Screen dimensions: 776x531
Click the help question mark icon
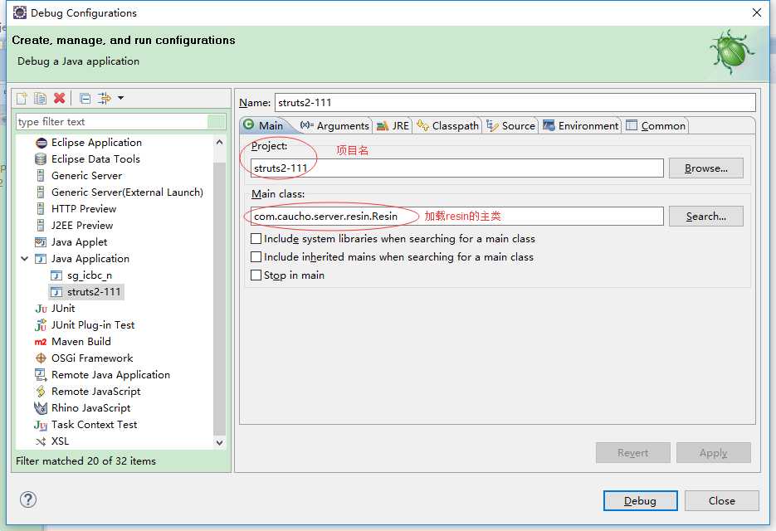coord(28,499)
